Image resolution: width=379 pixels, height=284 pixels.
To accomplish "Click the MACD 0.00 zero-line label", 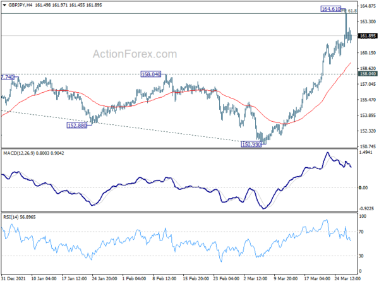I will (363, 187).
